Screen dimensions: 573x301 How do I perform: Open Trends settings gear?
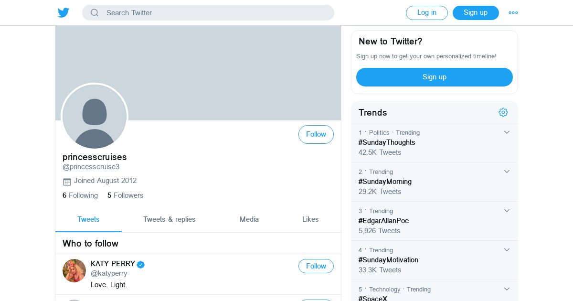pos(503,112)
